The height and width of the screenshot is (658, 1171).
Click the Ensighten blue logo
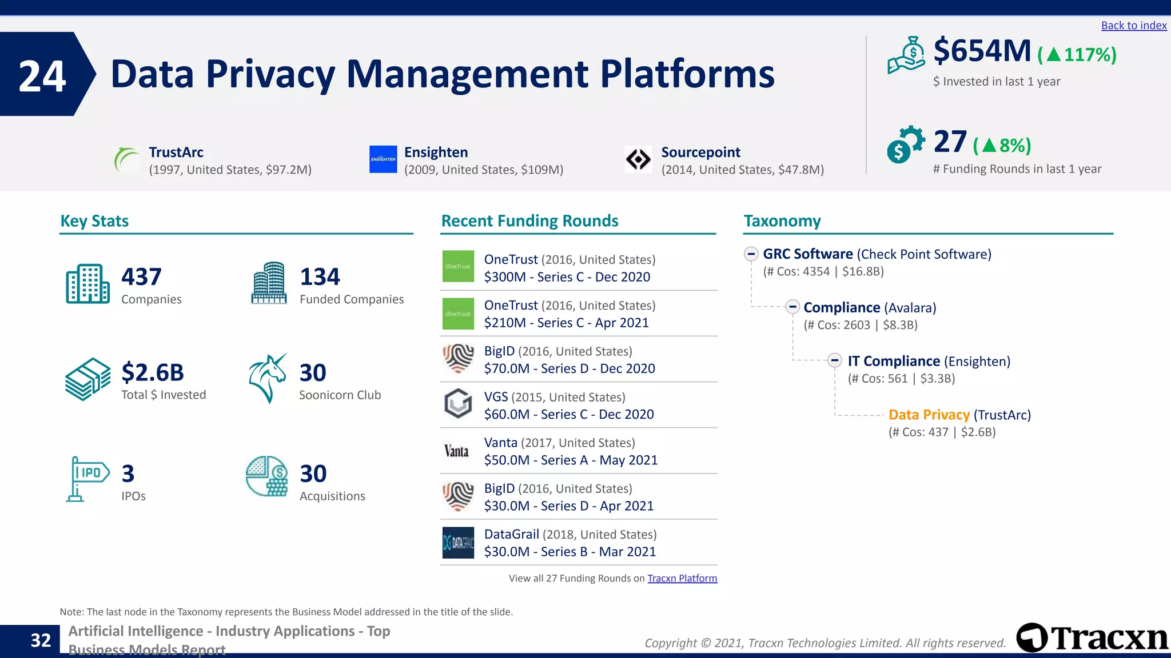click(383, 159)
